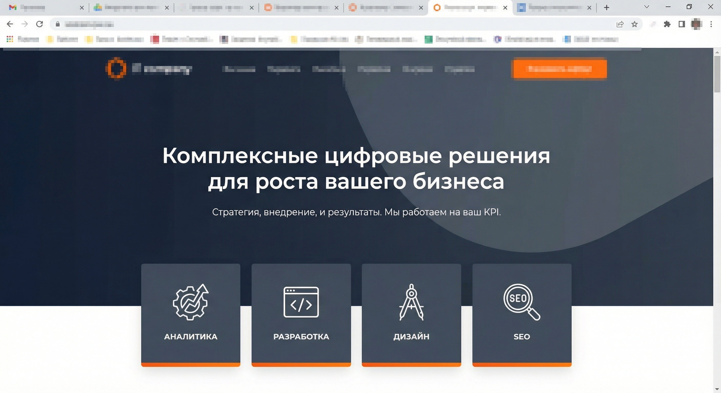Click the page vertical scrollbar thumb

717,74
